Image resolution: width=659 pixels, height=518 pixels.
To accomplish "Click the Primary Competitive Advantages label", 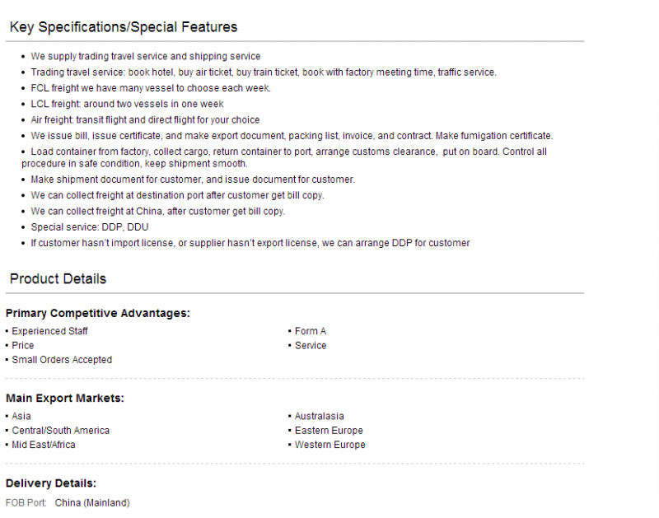I will coord(97,314).
